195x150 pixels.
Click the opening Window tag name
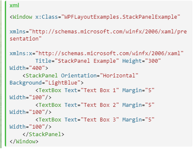click(x=23, y=17)
